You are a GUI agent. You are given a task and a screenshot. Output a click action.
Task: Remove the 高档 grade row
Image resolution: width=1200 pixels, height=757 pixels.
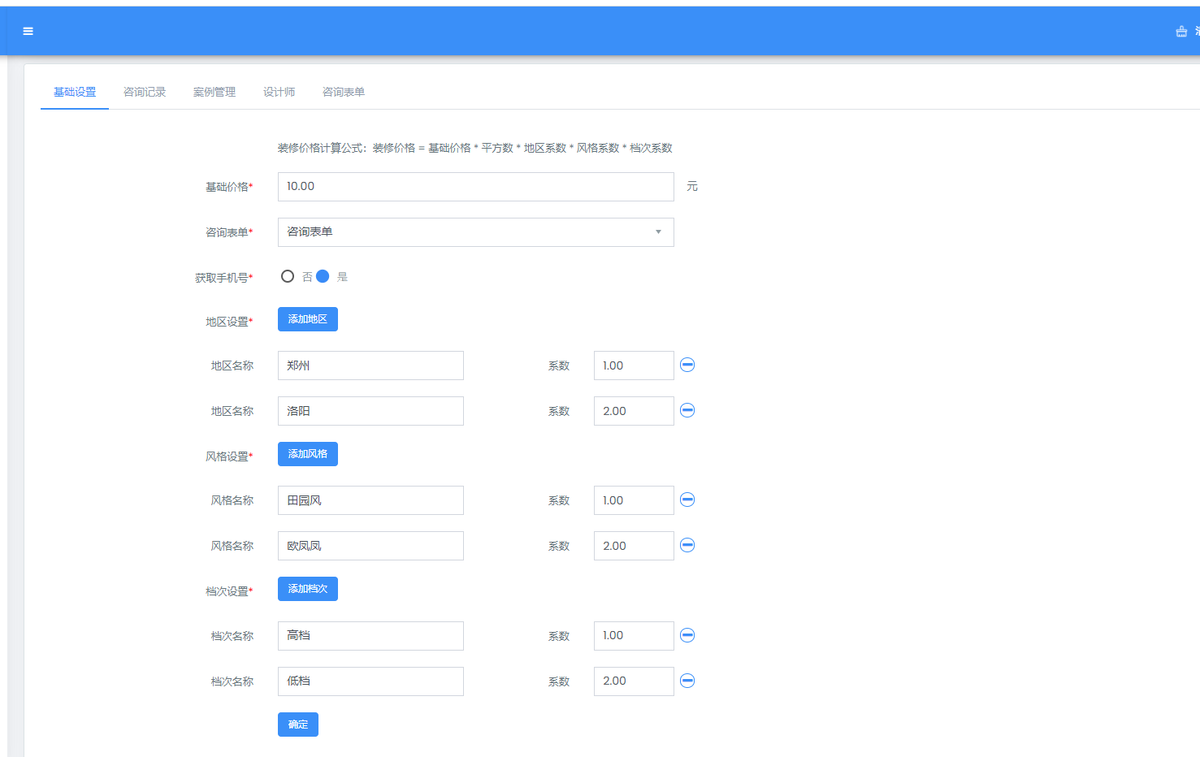[687, 635]
